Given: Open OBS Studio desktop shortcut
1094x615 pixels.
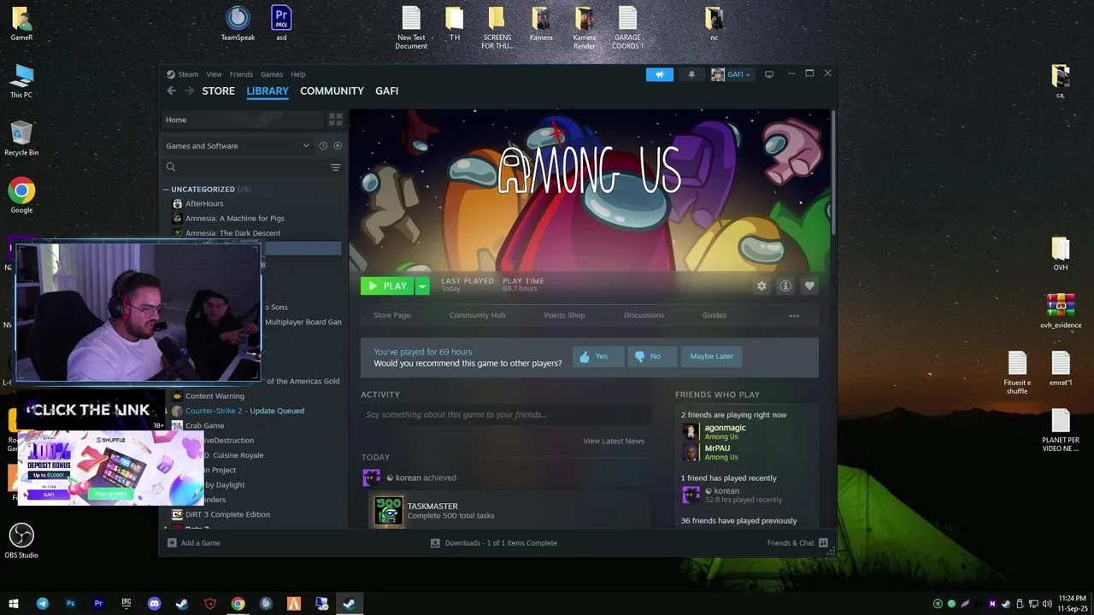Looking at the screenshot, I should [x=21, y=541].
